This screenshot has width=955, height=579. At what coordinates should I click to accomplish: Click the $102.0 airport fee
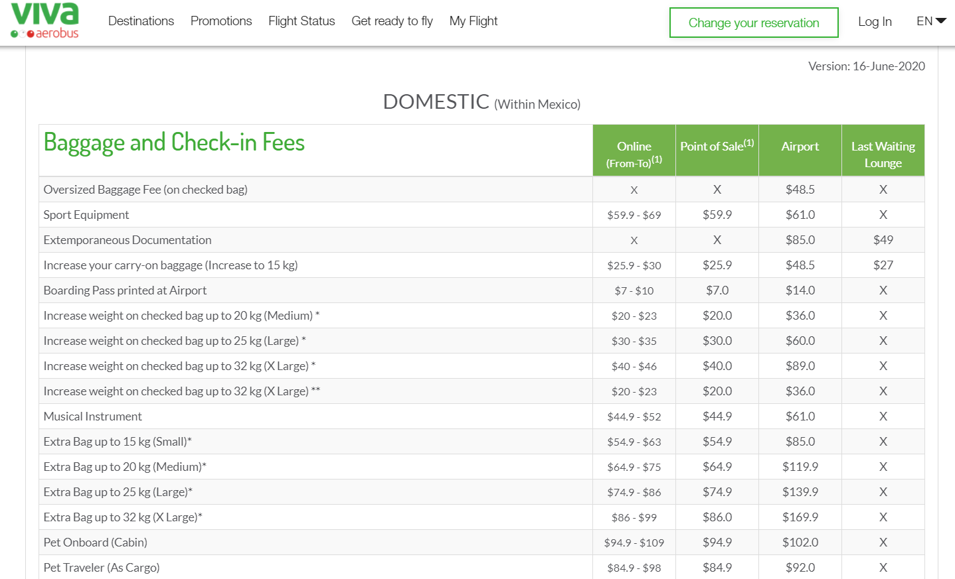(x=800, y=543)
